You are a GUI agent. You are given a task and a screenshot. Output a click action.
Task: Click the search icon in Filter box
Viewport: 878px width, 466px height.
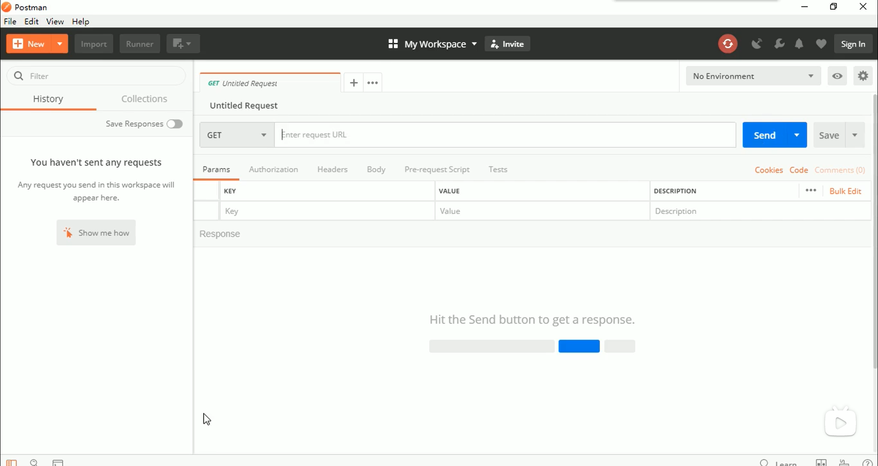click(x=19, y=76)
